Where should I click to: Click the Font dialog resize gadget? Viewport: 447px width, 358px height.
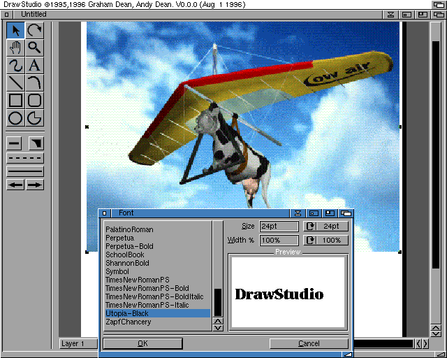pos(348,355)
